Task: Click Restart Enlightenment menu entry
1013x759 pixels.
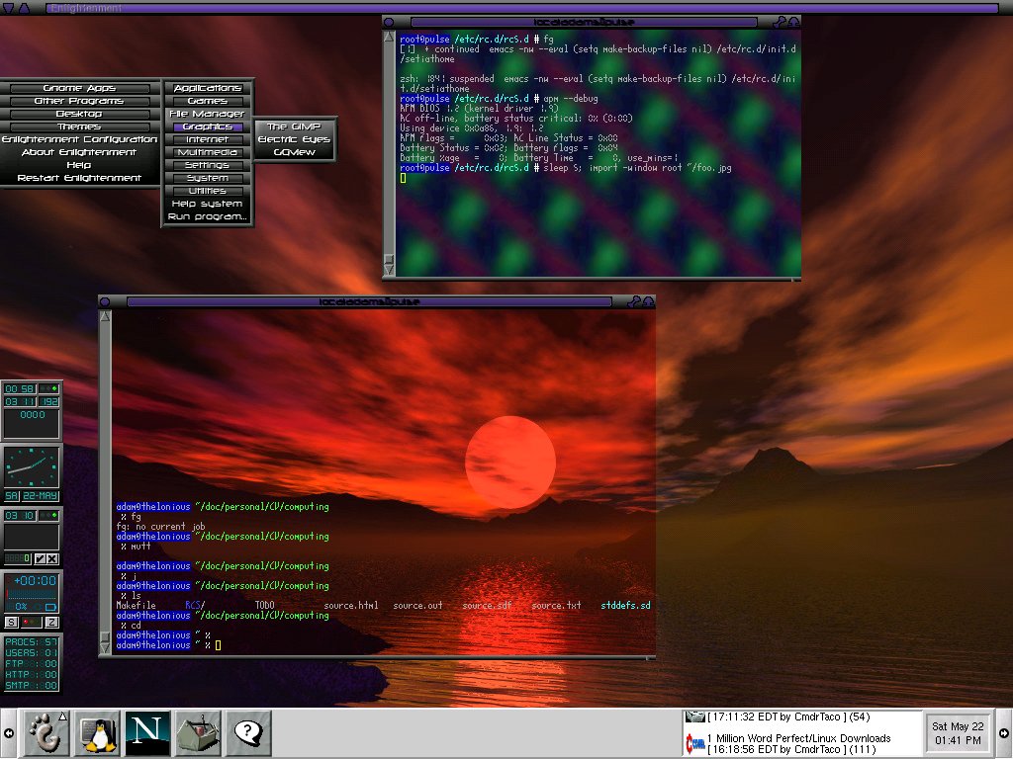Action: tap(79, 178)
